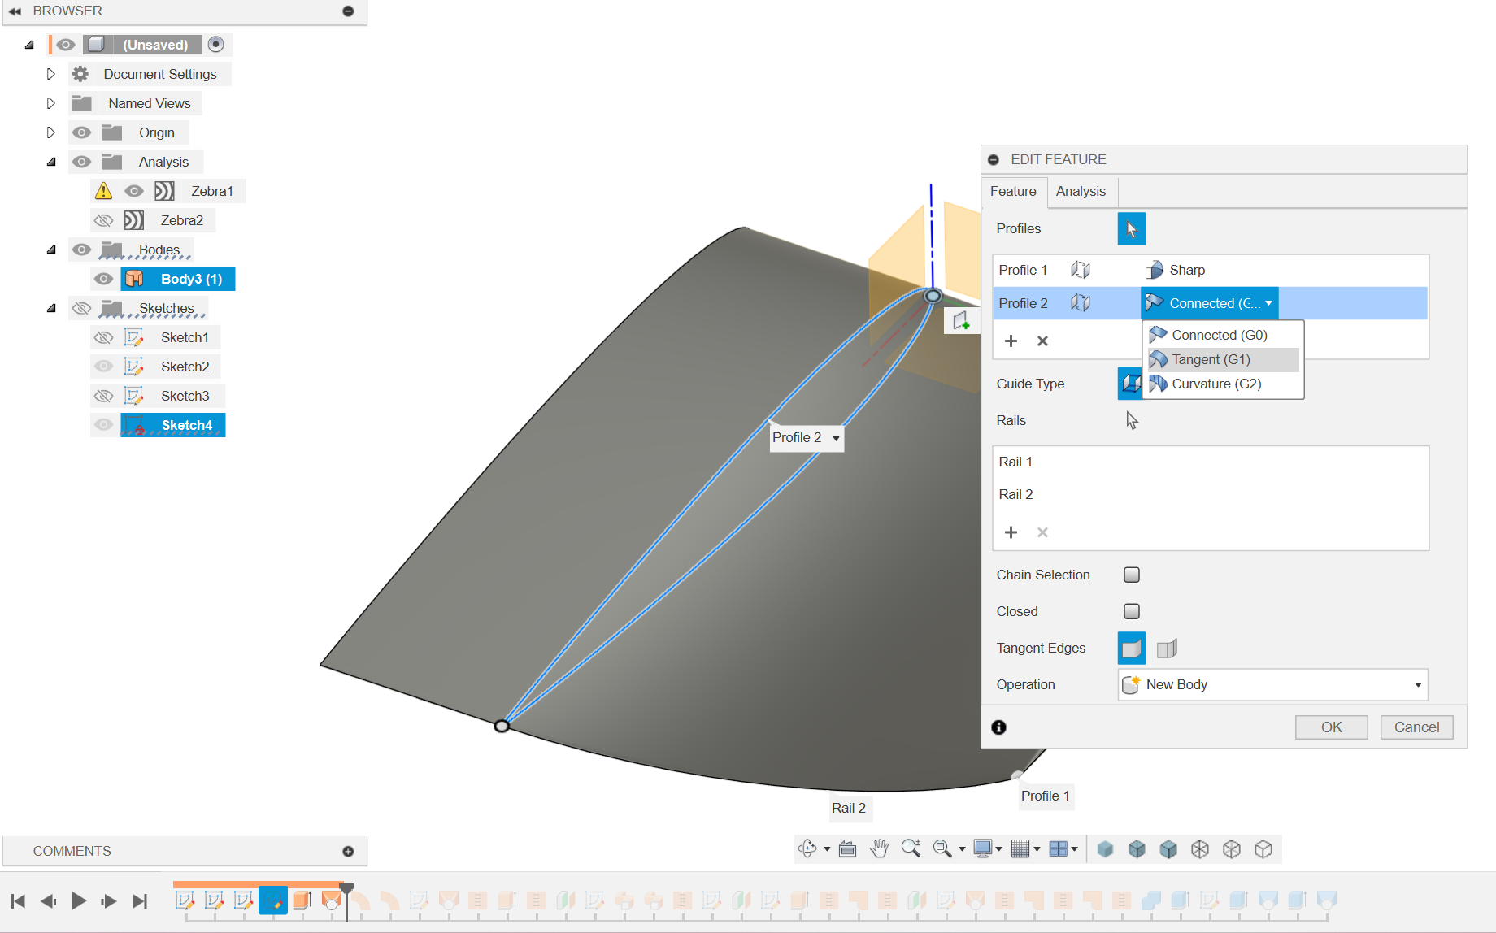Open the Zebra1 analysis item
The image size is (1496, 933).
click(x=213, y=190)
